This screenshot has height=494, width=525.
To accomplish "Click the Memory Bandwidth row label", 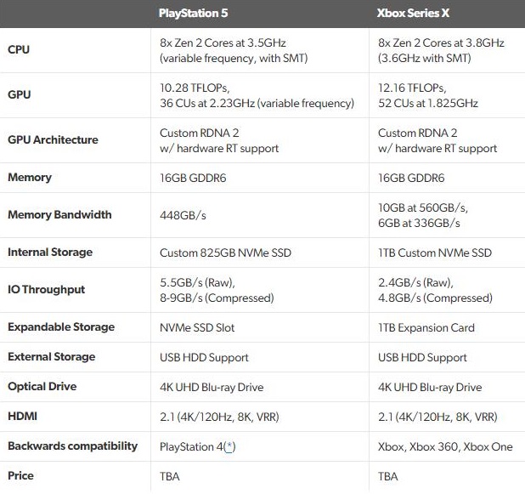I will pos(59,214).
